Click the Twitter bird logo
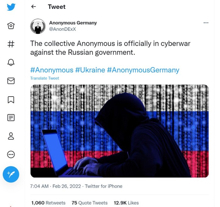The image size is (220, 207). coord(11,7)
